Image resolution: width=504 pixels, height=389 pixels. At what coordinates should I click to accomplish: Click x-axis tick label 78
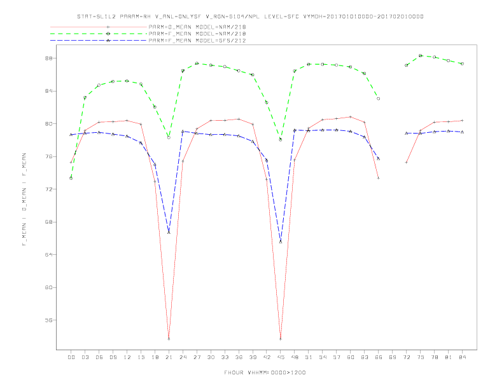tap(435, 357)
